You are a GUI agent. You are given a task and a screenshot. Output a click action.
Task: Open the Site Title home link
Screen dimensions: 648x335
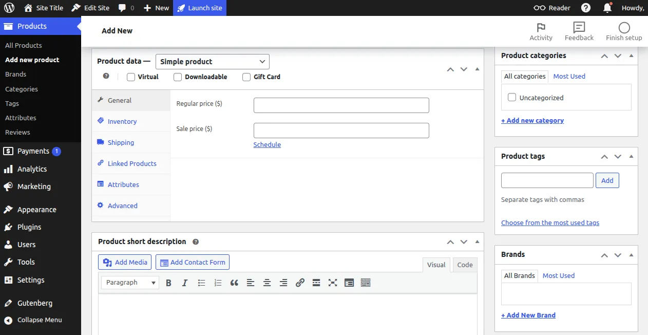tap(44, 8)
